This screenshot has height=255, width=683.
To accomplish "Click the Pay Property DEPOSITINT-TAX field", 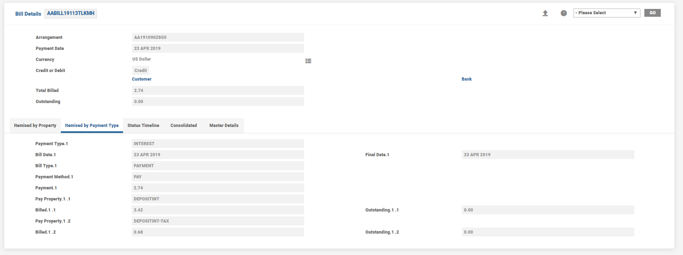I will click(x=218, y=221).
